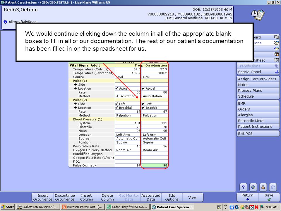
Task: Click the open book icon in side panel
Action: (x=277, y=37)
